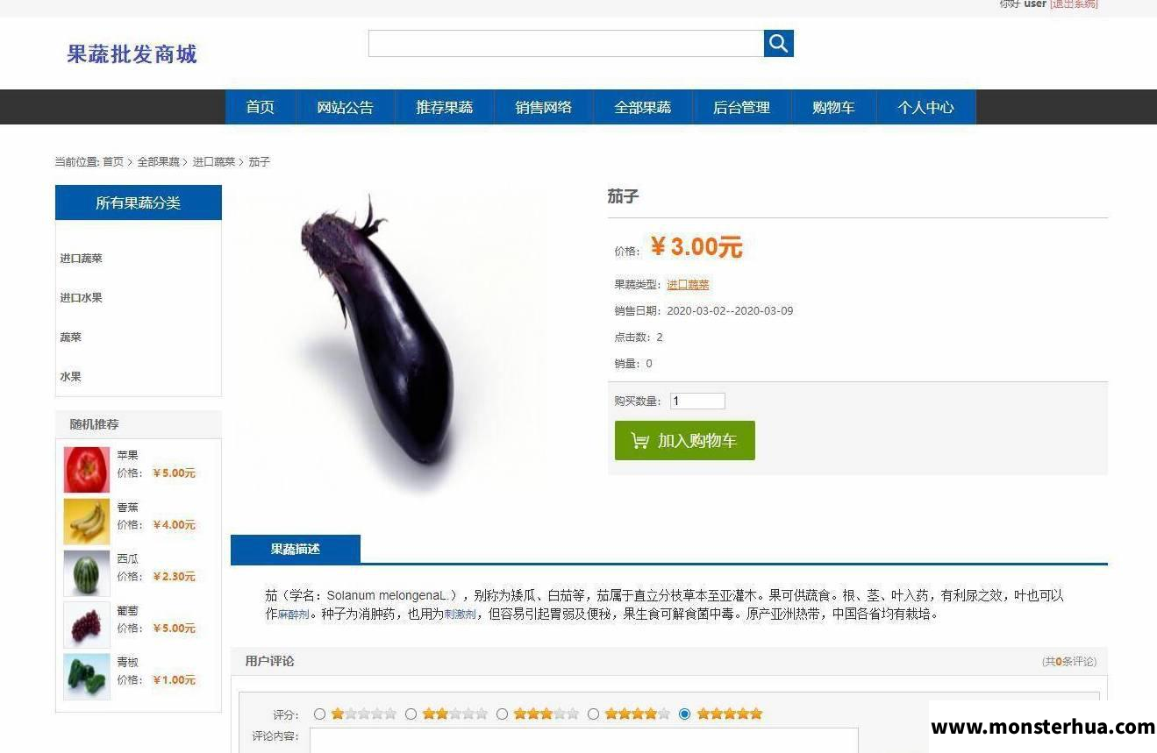Open 全部果蔬 in the navigation bar

(642, 107)
